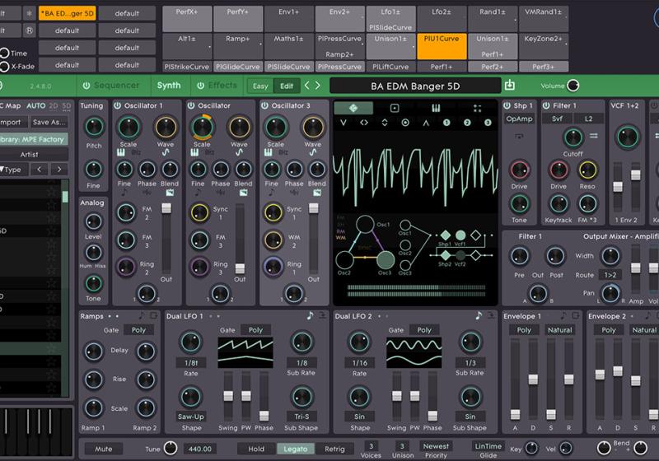Toggle the Filter 1 power button
Screen dimensions: 659x461
point(545,106)
